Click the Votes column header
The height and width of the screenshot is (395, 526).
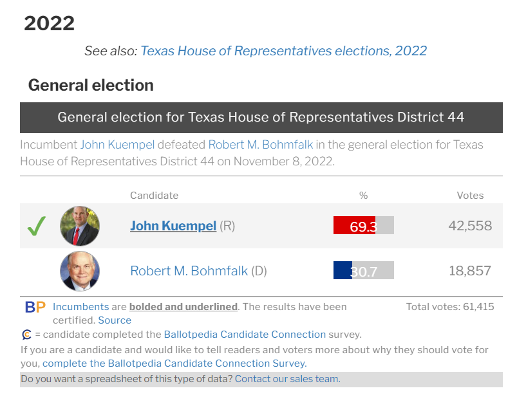click(x=470, y=196)
